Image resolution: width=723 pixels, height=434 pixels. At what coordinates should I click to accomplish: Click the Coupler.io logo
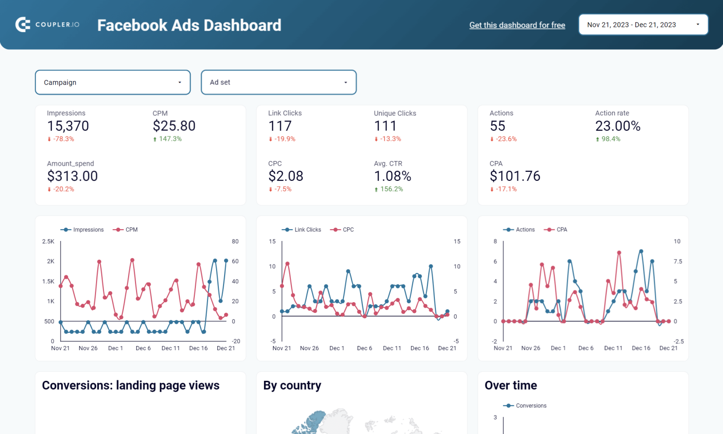[x=47, y=24]
